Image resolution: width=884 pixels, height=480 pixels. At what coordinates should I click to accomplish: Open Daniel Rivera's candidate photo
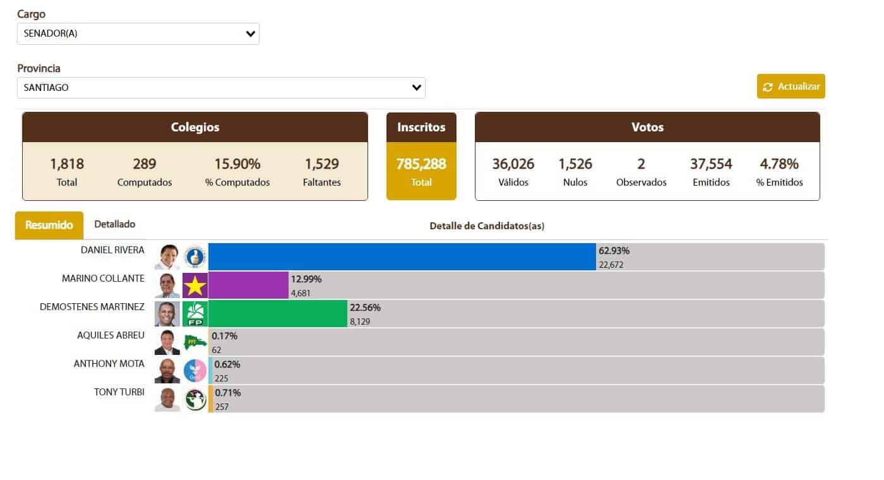click(x=167, y=257)
